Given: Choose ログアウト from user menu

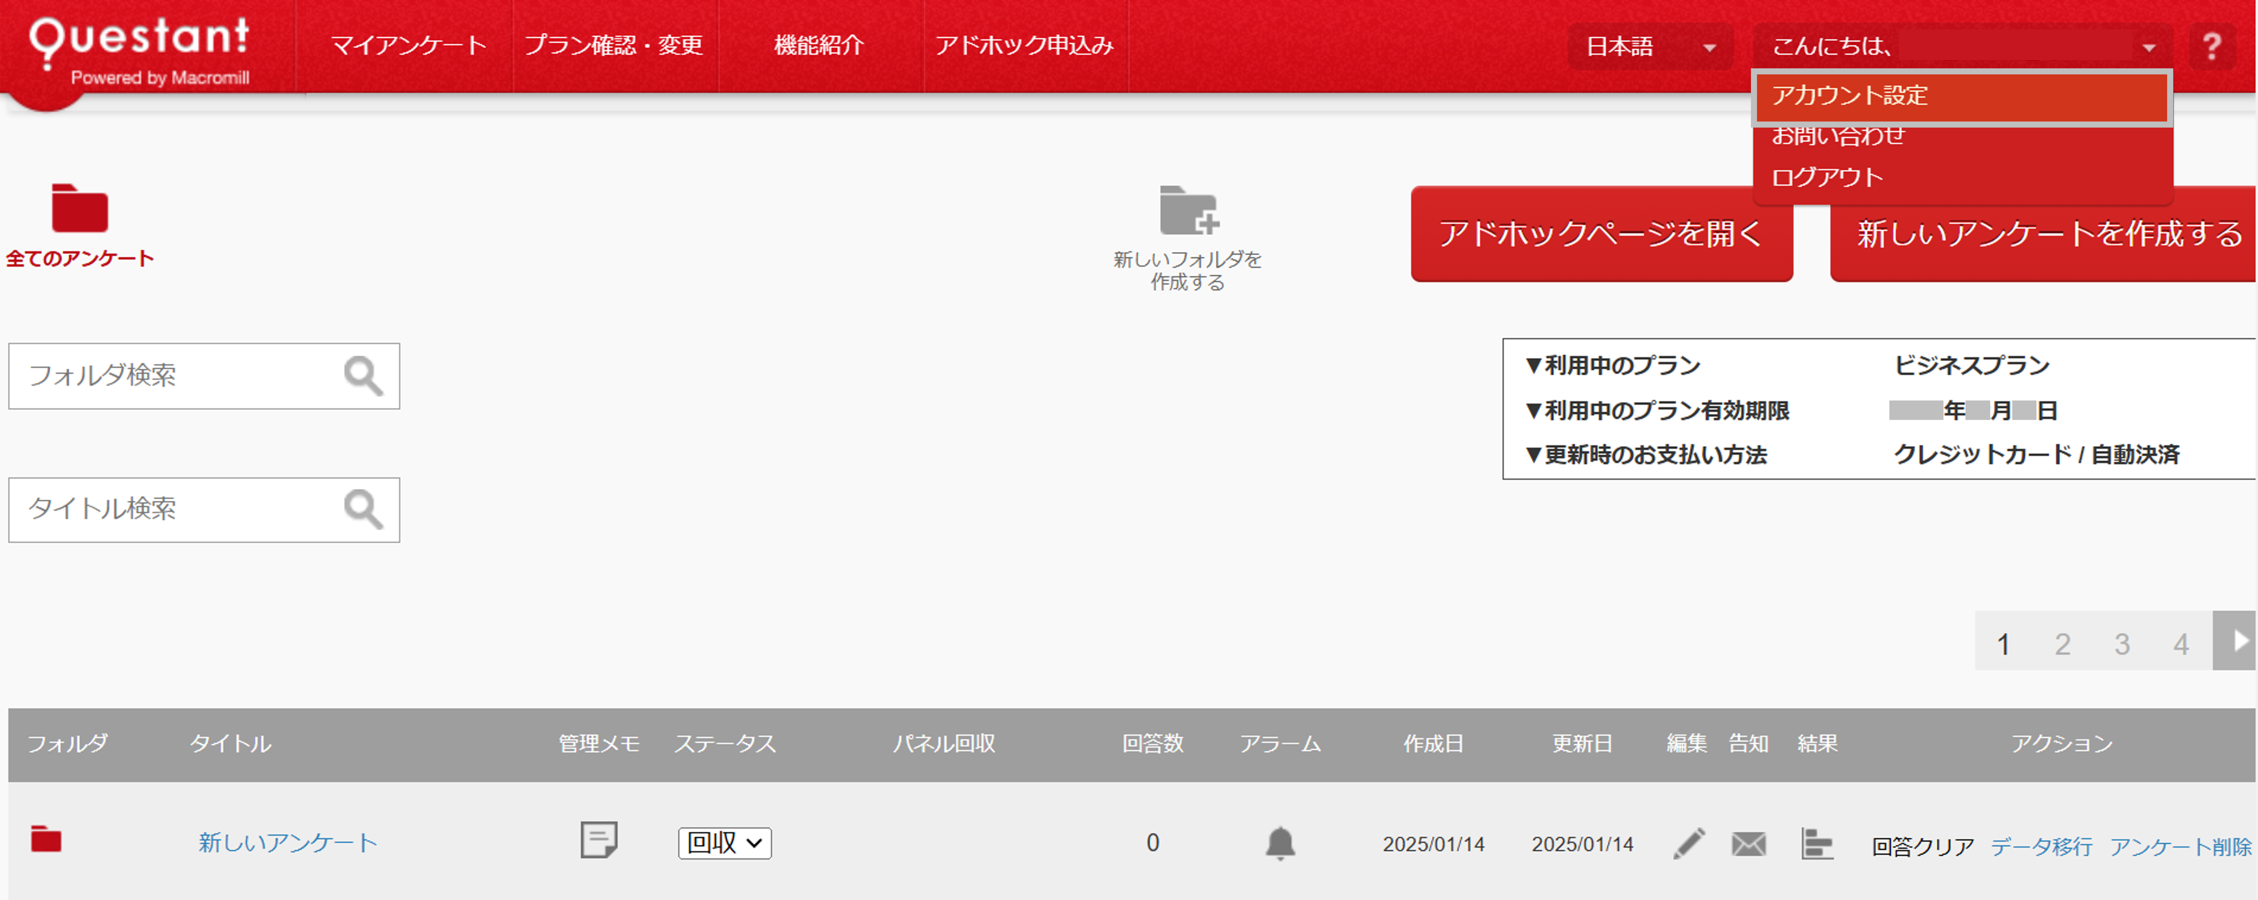Looking at the screenshot, I should [1827, 177].
